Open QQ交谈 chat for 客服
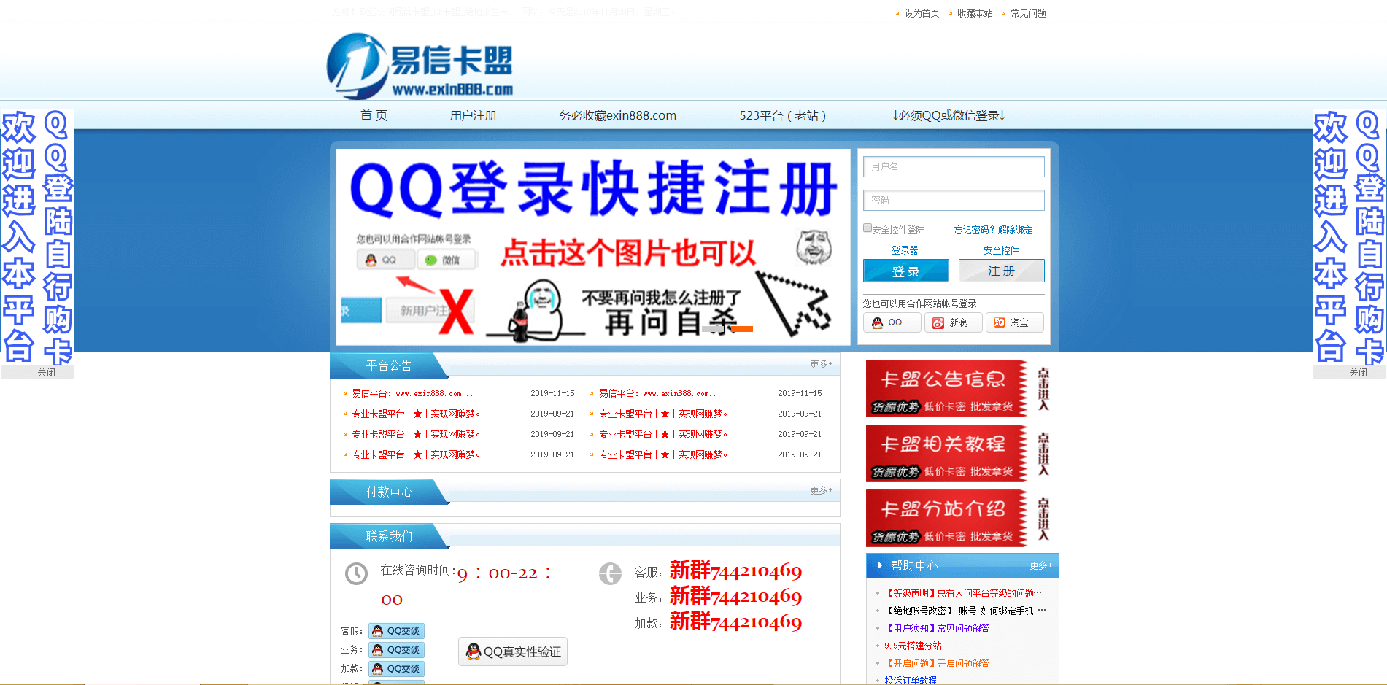This screenshot has height=685, width=1387. tap(396, 631)
